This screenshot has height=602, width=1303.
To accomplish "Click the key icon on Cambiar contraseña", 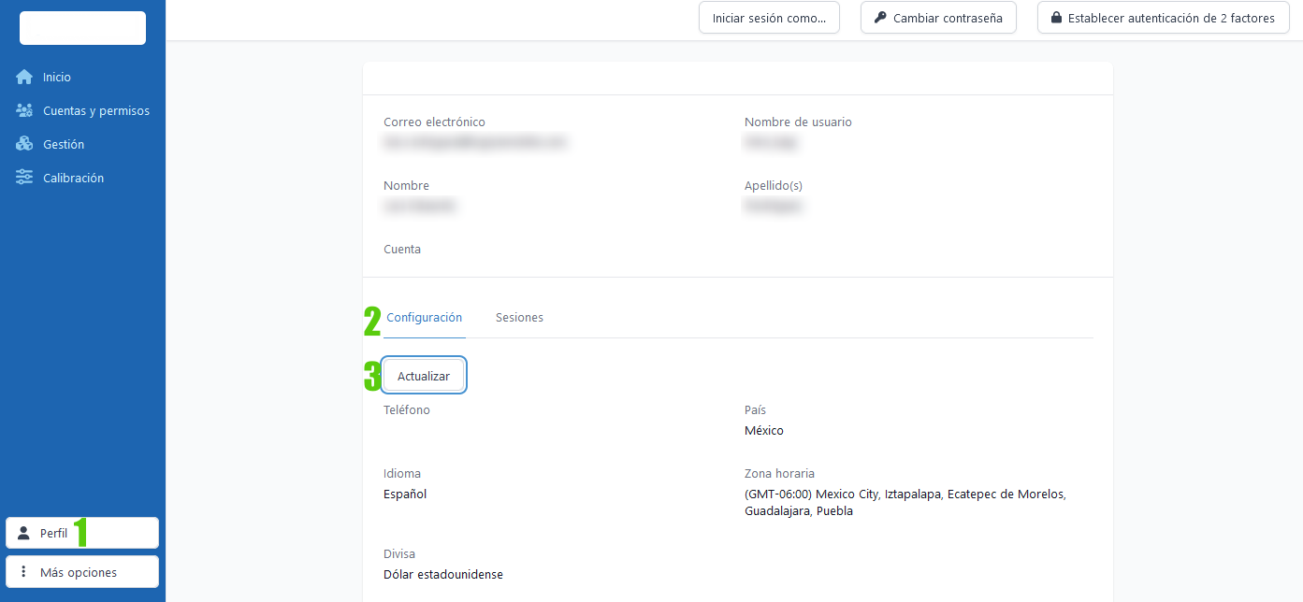I will pos(882,17).
